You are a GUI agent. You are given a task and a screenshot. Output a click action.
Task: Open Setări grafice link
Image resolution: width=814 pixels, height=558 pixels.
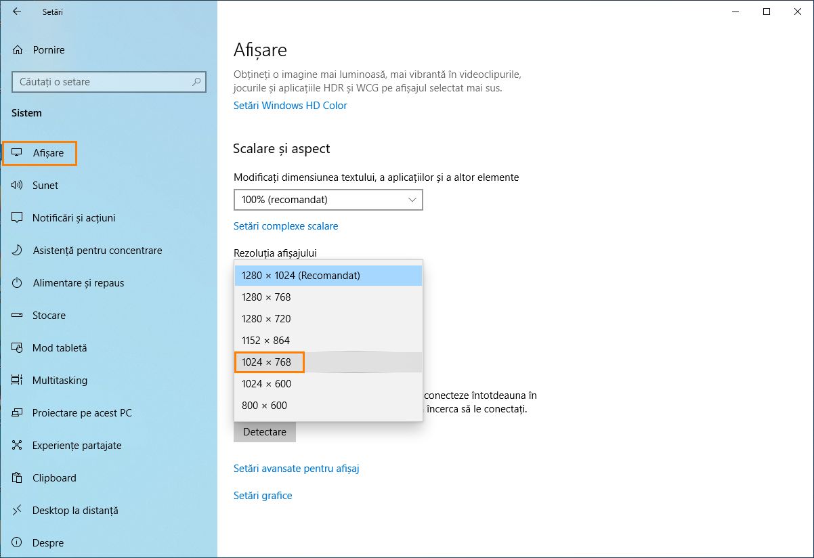(263, 496)
